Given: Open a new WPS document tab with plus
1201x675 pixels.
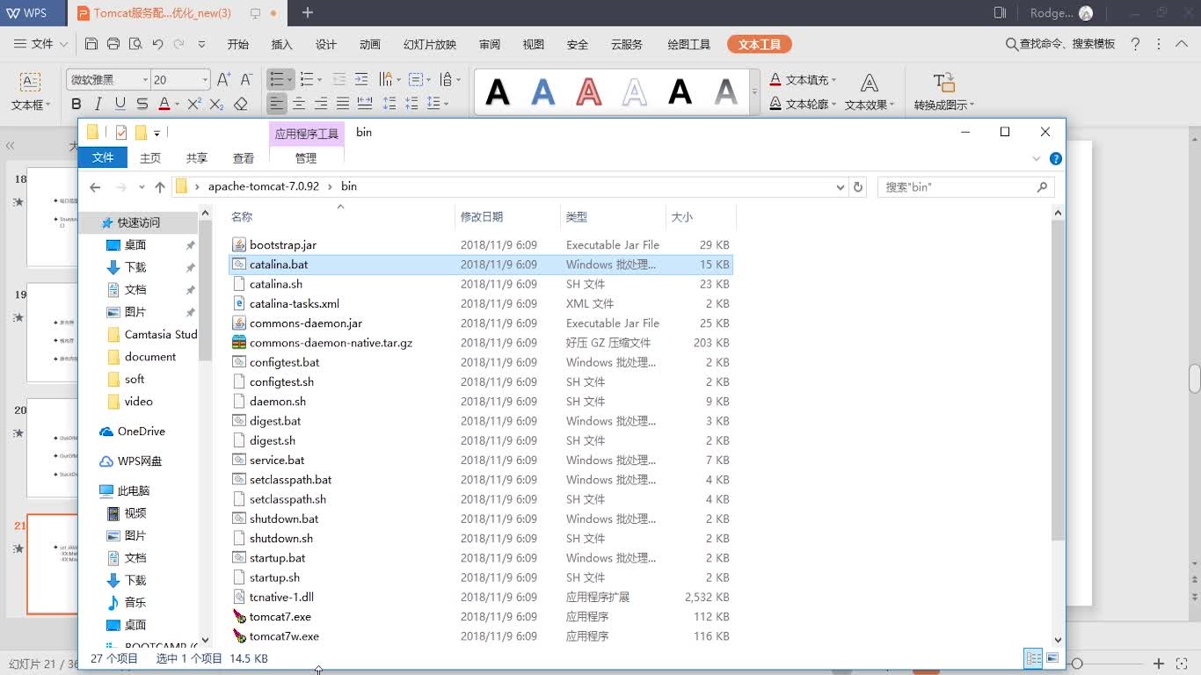Looking at the screenshot, I should [308, 12].
